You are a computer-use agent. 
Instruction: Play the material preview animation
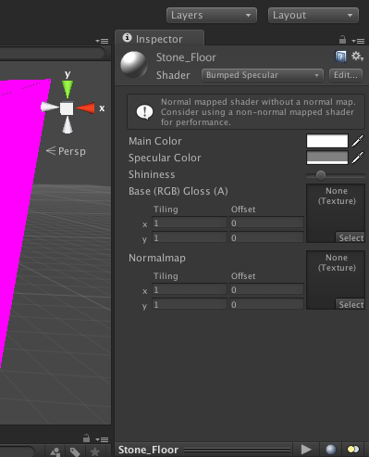click(x=306, y=449)
